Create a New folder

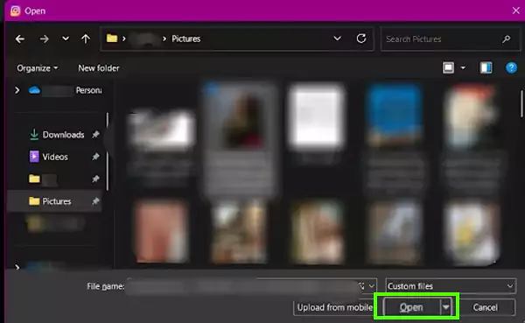coord(99,68)
